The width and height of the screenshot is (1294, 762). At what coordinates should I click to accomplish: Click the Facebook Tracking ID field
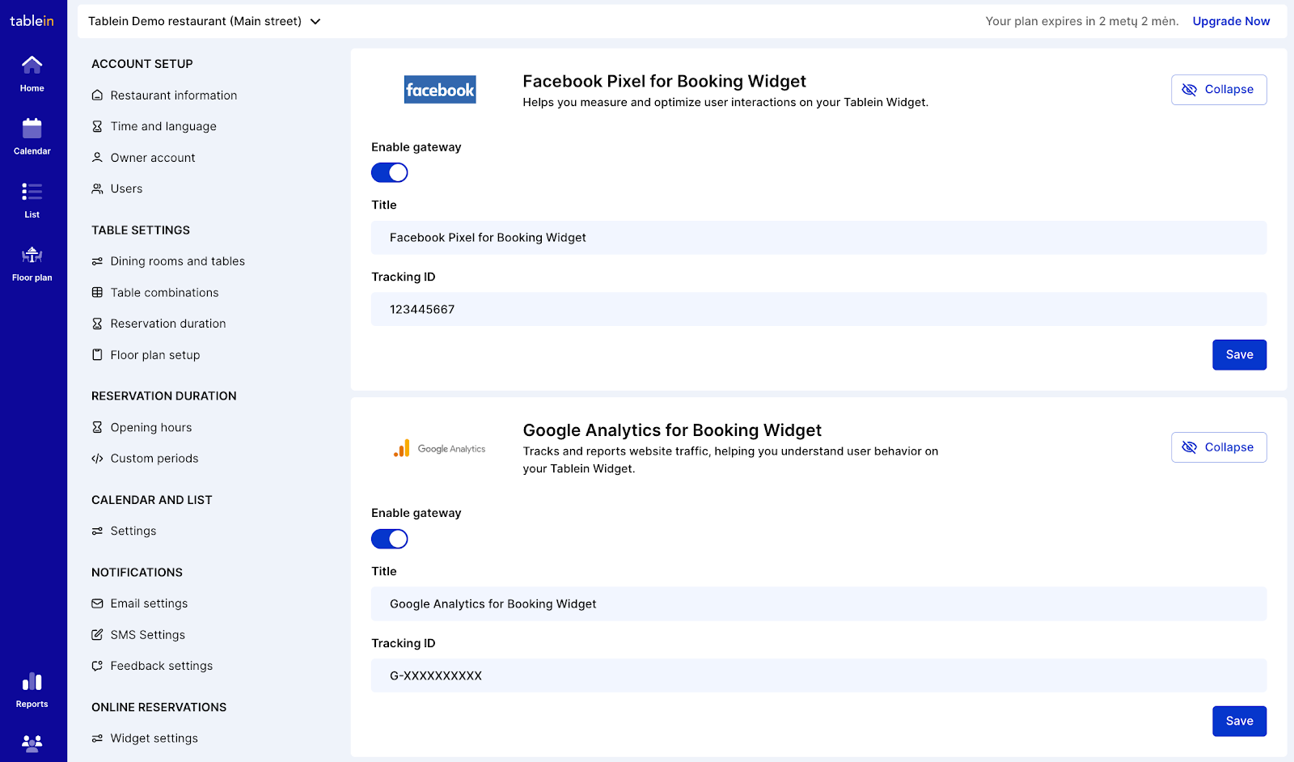point(818,309)
